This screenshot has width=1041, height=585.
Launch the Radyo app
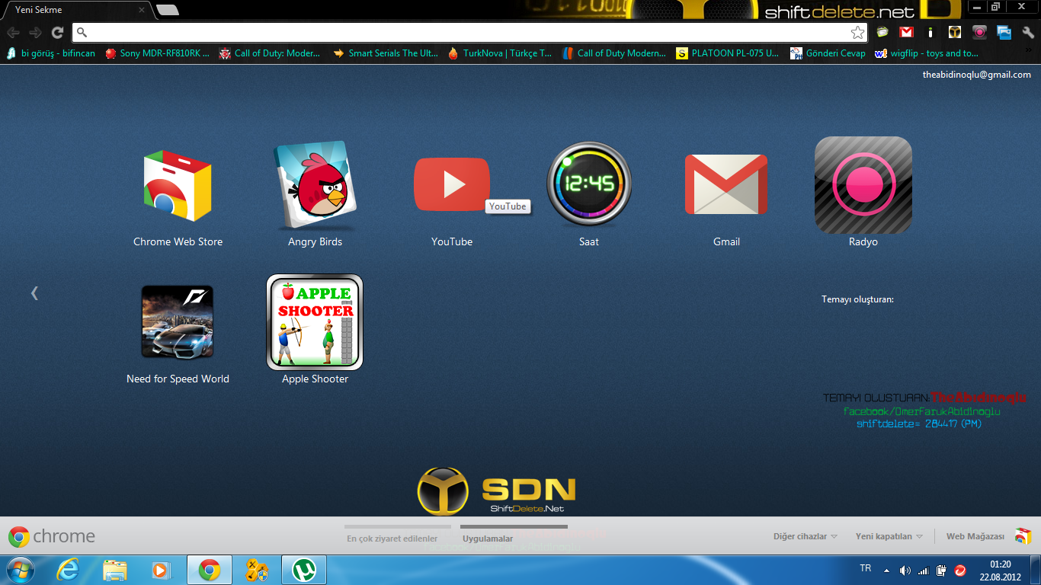pos(863,185)
